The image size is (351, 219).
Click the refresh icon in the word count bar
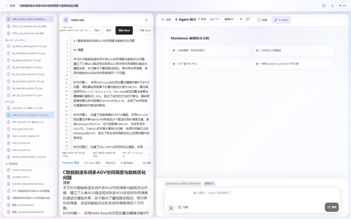point(150,155)
